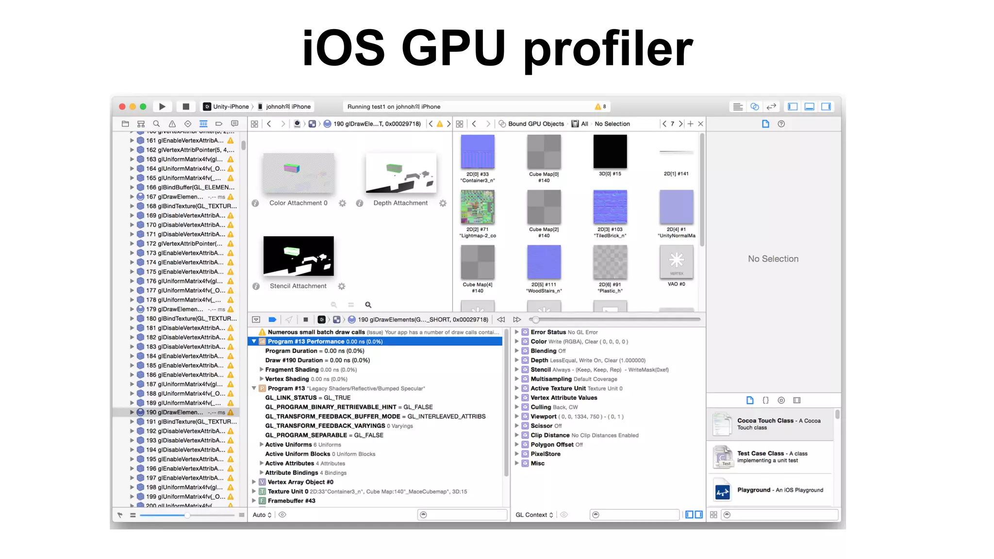Switch to the All breadcrumb item
994x559 pixels.
tap(584, 124)
